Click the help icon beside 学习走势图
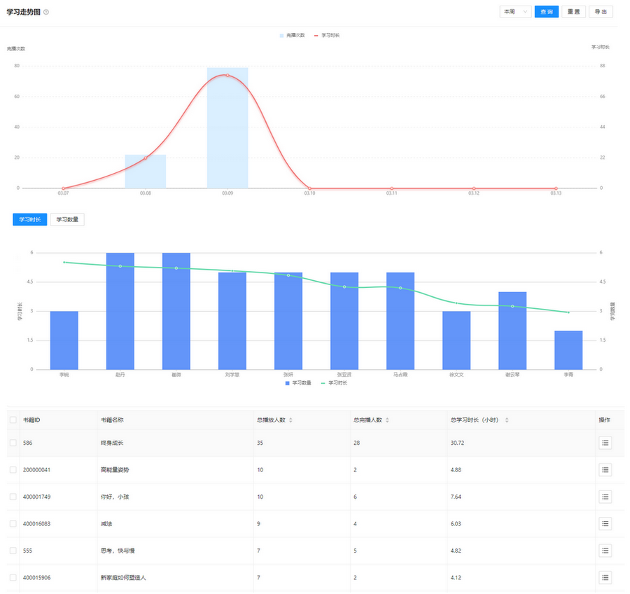This screenshot has height=594, width=630. click(46, 12)
